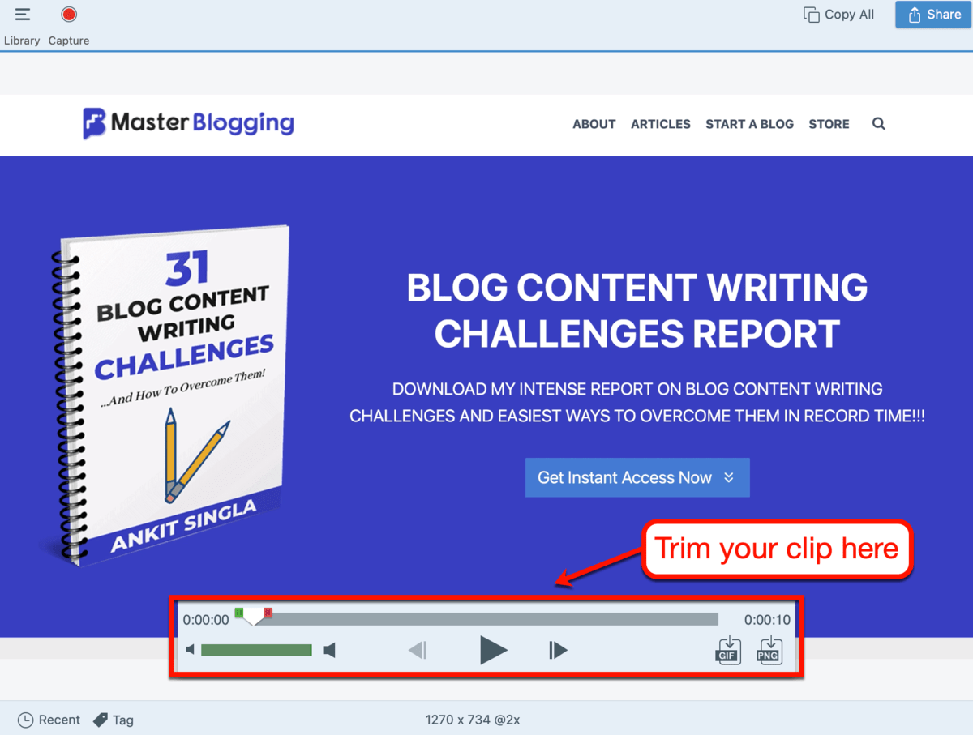Image resolution: width=973 pixels, height=735 pixels.
Task: Open the Library panel
Action: 22,14
